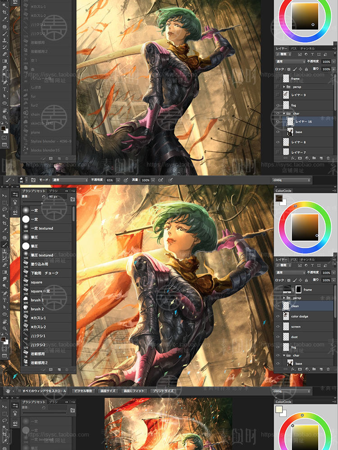
Task: Select the Move tool in the middle screenshot's toolbar
Action: (5, 196)
